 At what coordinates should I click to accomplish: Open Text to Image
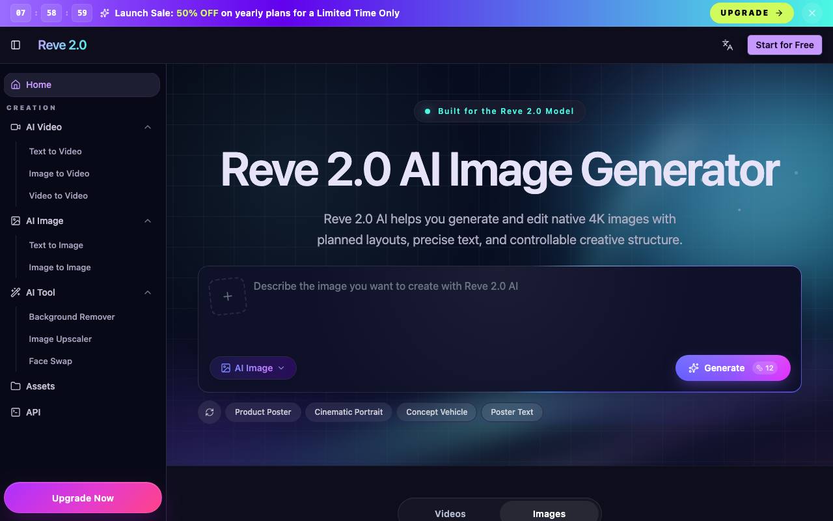point(56,245)
